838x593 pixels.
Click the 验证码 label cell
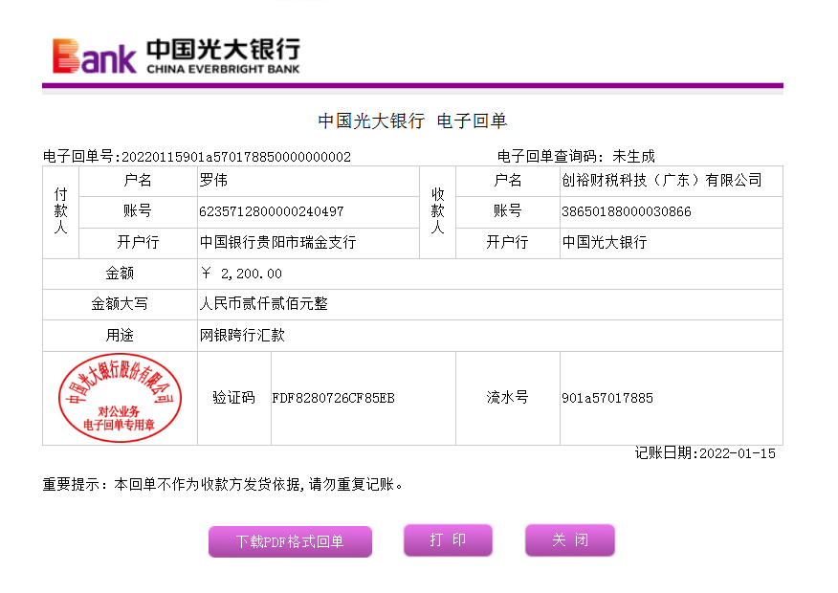234,398
